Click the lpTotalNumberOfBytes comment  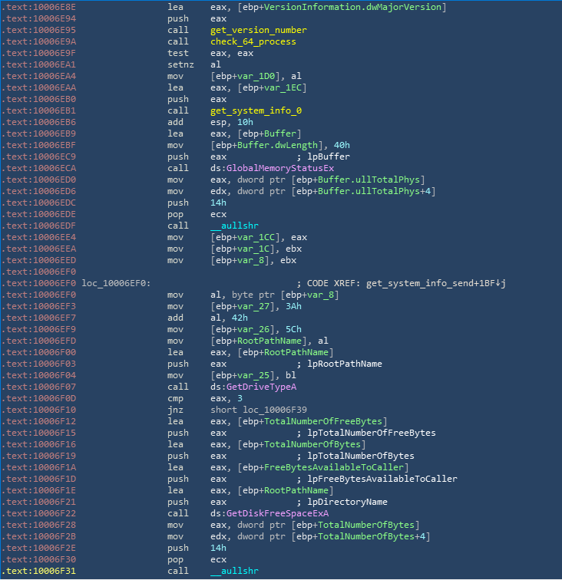click(x=361, y=456)
